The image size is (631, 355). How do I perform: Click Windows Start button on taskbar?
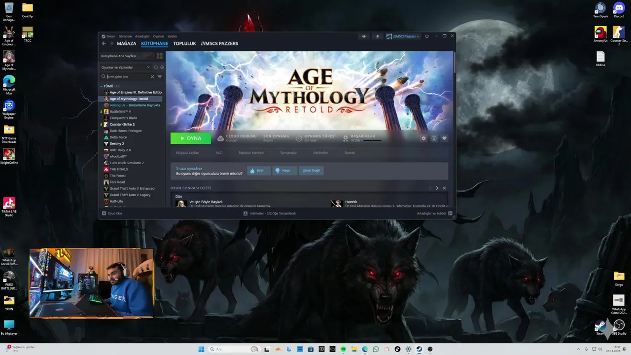(201, 349)
